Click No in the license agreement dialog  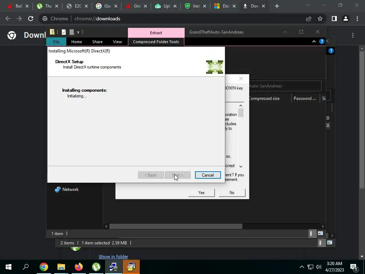pyautogui.click(x=232, y=192)
